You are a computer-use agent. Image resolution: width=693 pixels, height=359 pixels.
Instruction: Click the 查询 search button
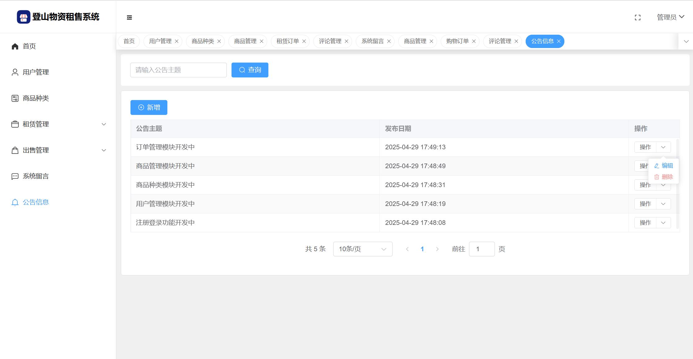(x=250, y=70)
